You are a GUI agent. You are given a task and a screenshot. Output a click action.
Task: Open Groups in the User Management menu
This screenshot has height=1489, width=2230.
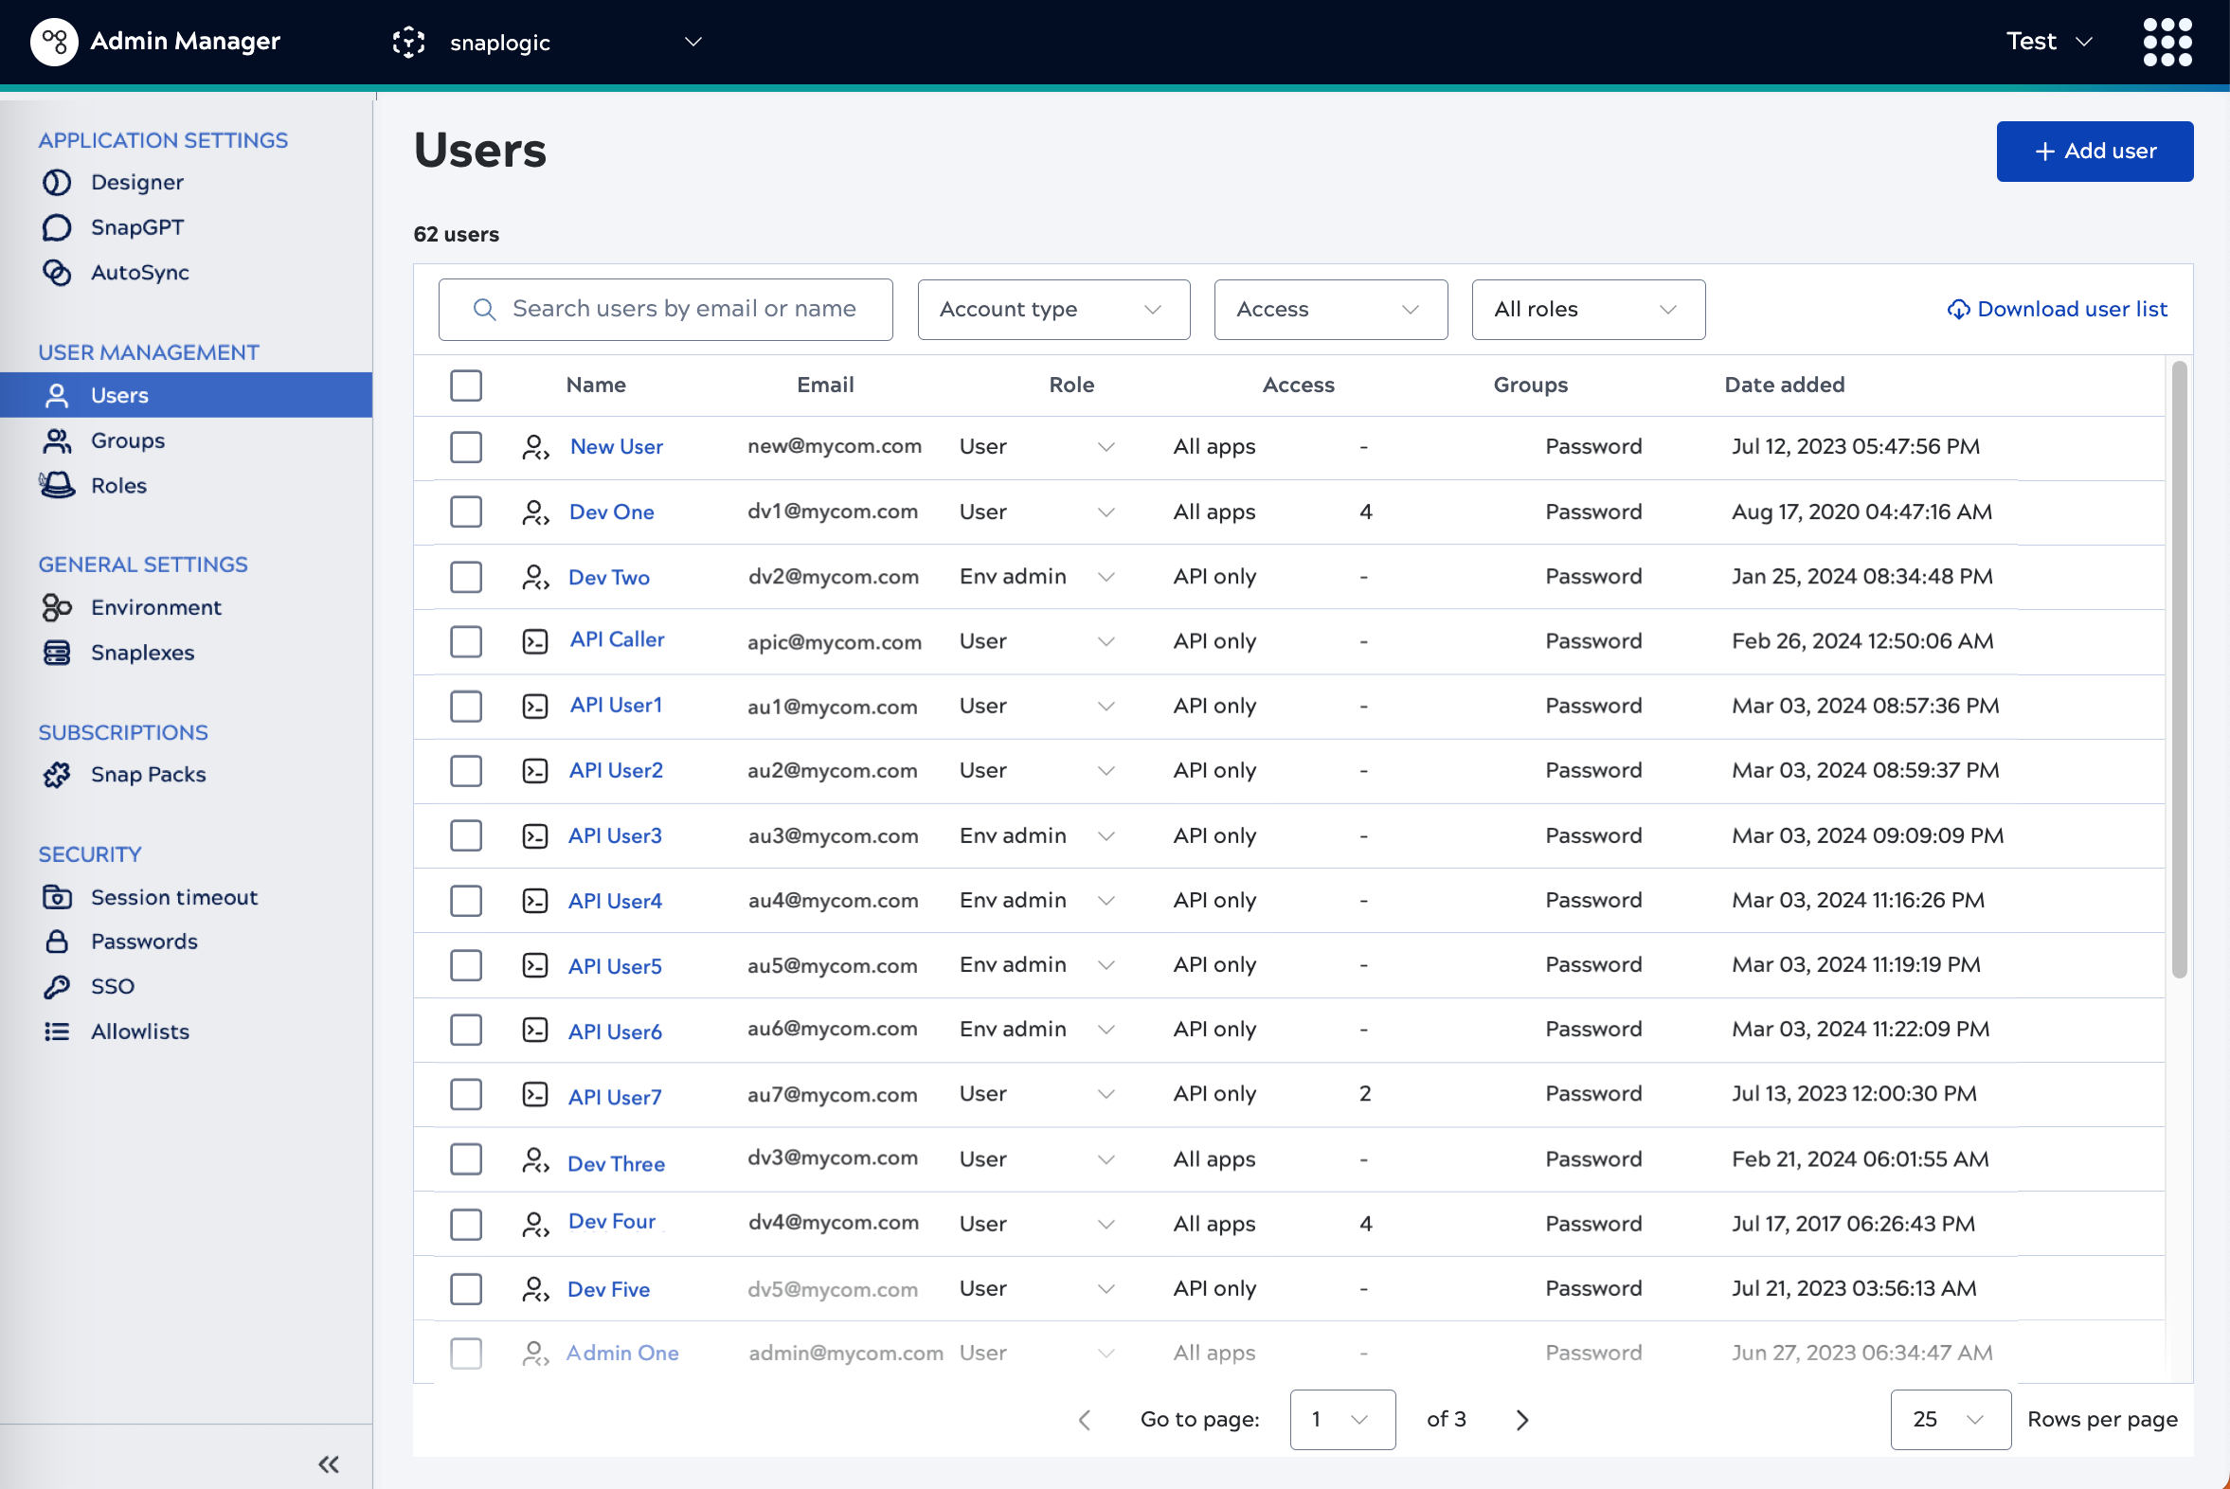[127, 440]
